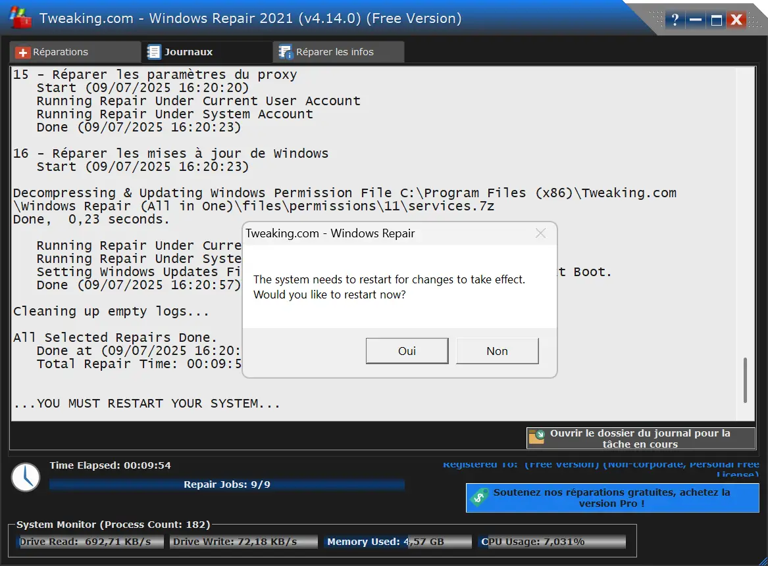
Task: Click the Drive Write meter
Action: tap(243, 542)
